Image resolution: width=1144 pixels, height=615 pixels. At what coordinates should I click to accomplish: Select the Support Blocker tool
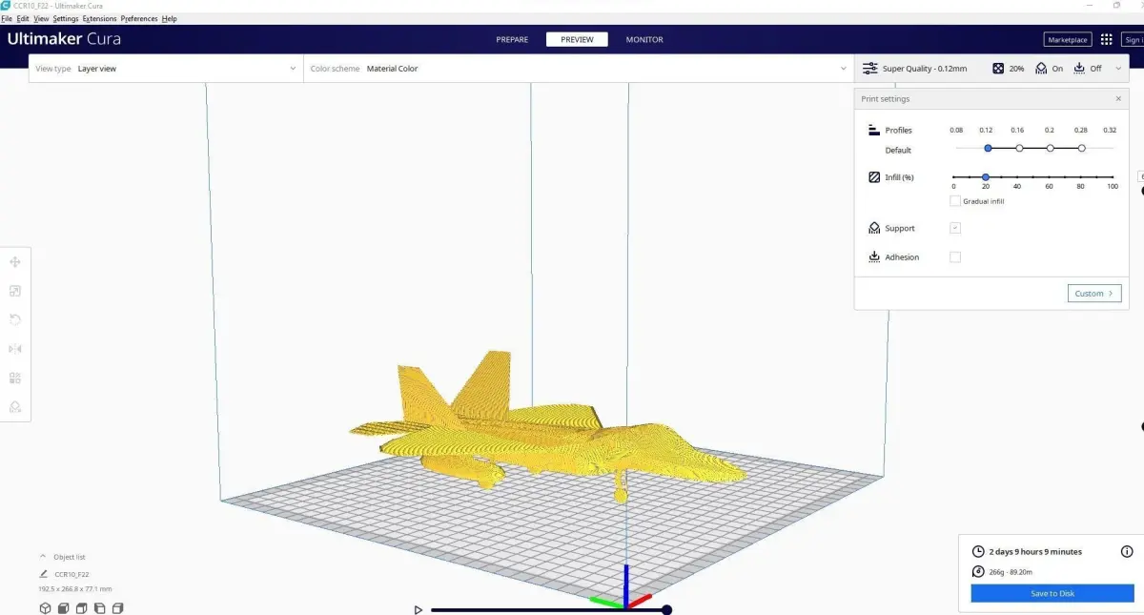15,406
